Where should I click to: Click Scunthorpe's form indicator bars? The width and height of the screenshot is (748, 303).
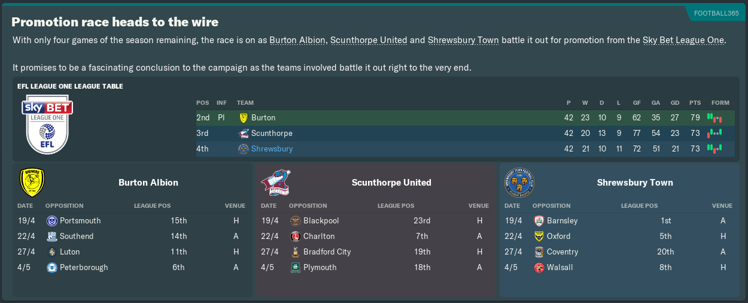[x=714, y=133]
